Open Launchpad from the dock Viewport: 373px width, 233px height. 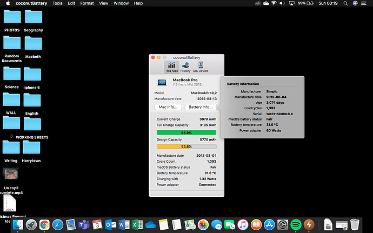[31, 225]
